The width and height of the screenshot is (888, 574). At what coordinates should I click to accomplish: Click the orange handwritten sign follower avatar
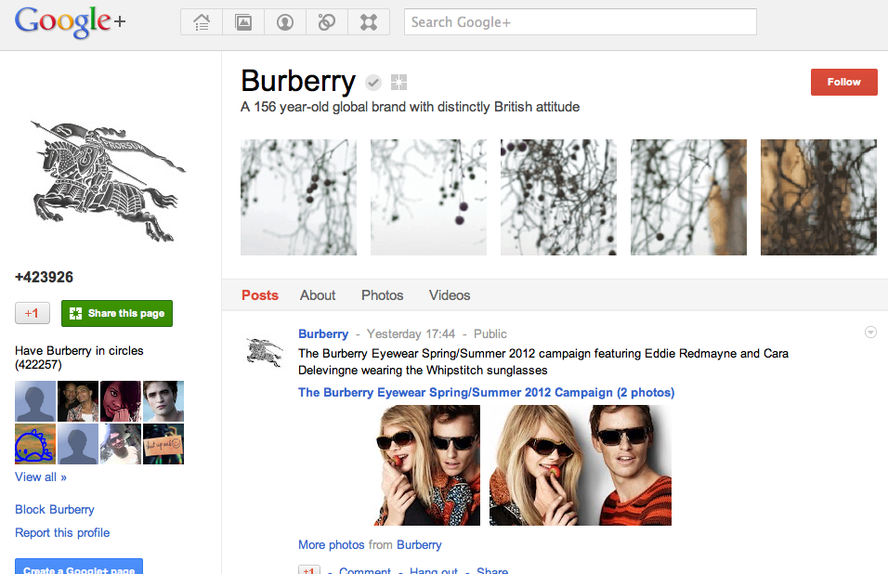coord(163,444)
